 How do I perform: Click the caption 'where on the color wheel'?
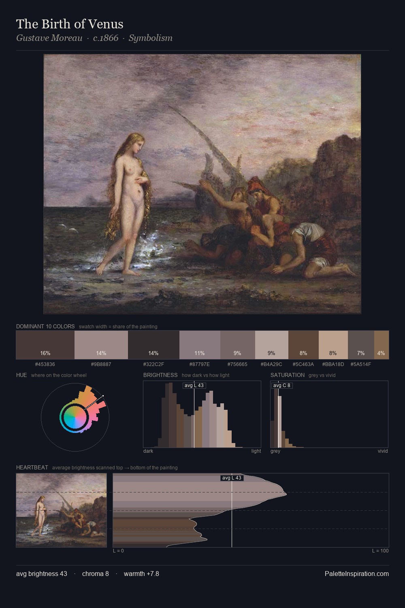click(59, 375)
